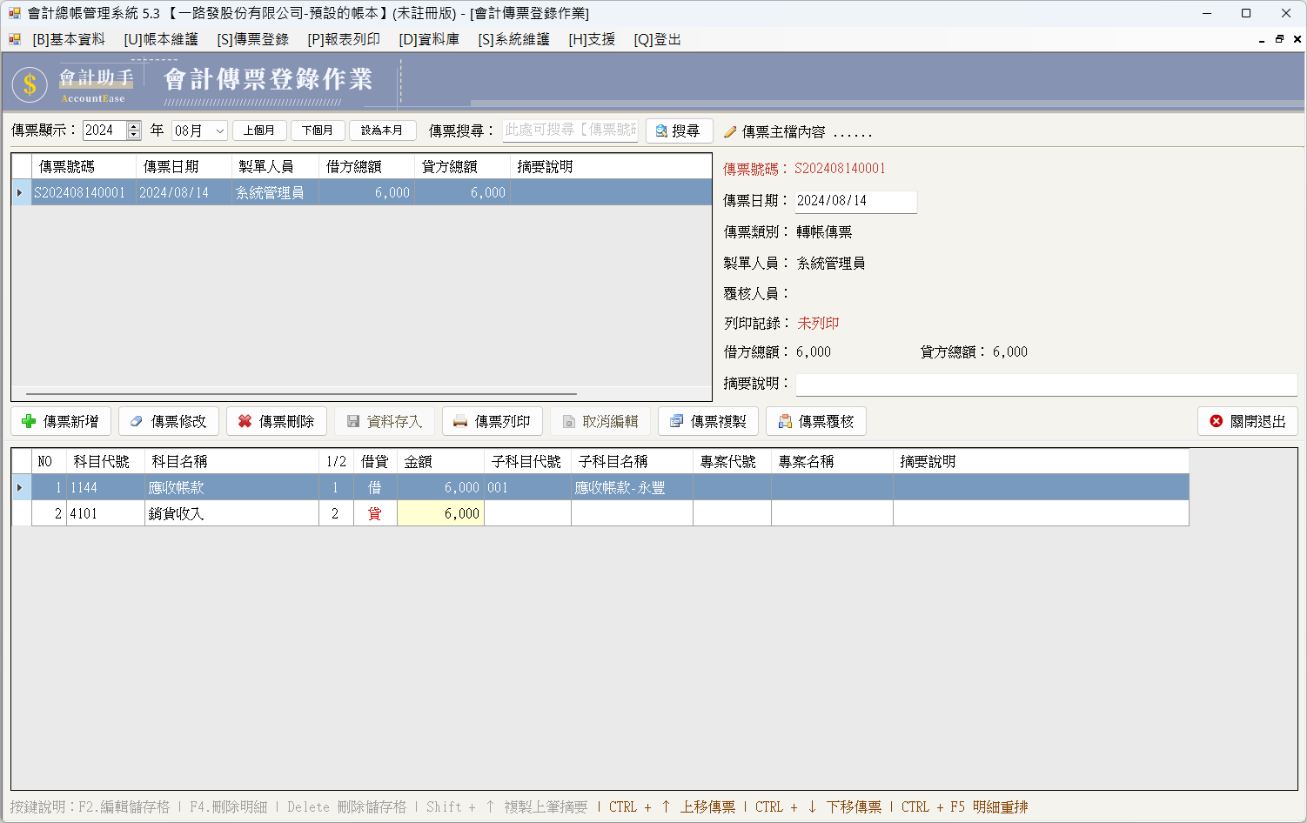1307x823 pixels.
Task: Click the 設為本月 button
Action: [x=382, y=130]
